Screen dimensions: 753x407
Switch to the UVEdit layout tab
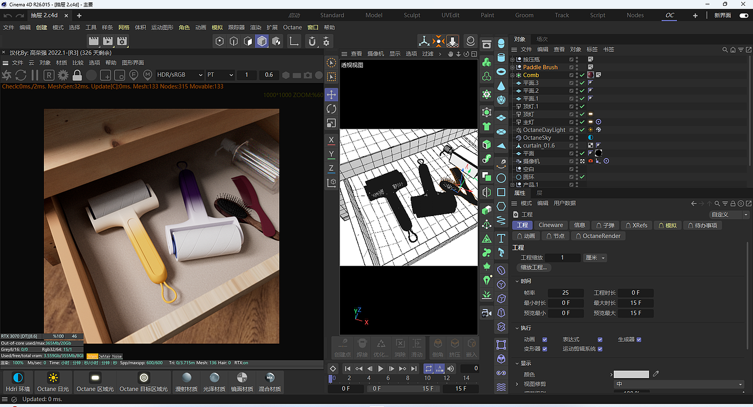[x=450, y=15]
